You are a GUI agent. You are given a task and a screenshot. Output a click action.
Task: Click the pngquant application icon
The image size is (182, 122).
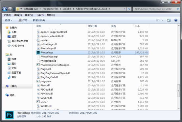click(x=38, y=81)
